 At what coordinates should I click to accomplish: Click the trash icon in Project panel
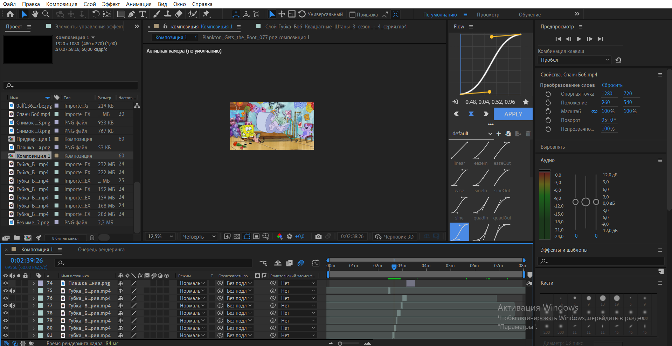tap(92, 238)
